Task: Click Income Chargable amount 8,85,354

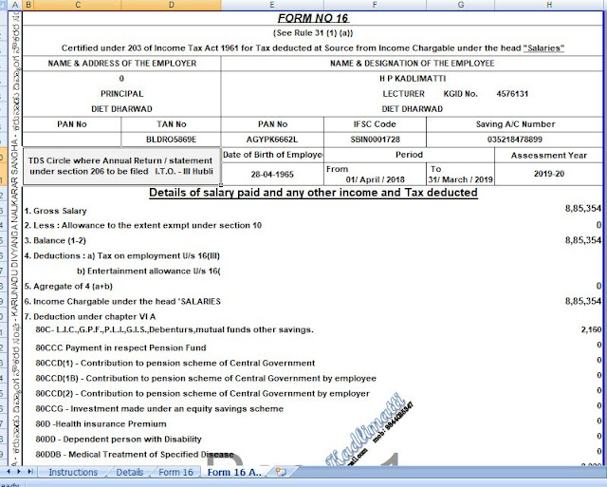Action: (x=583, y=302)
